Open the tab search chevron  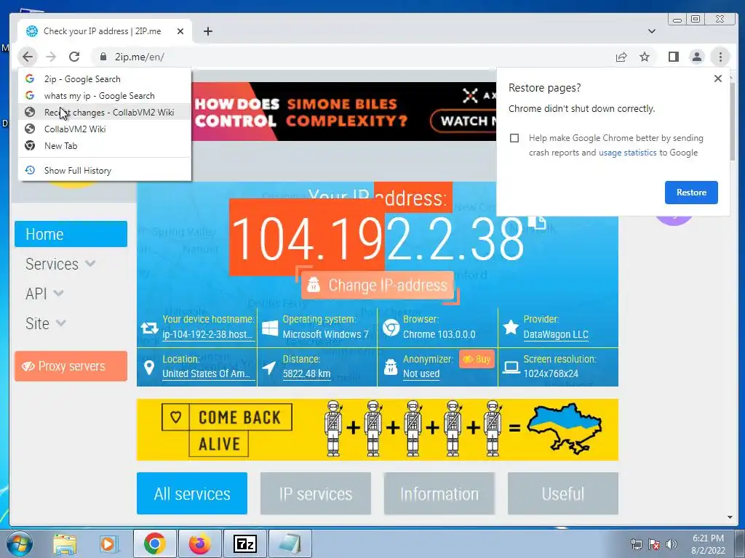point(652,31)
